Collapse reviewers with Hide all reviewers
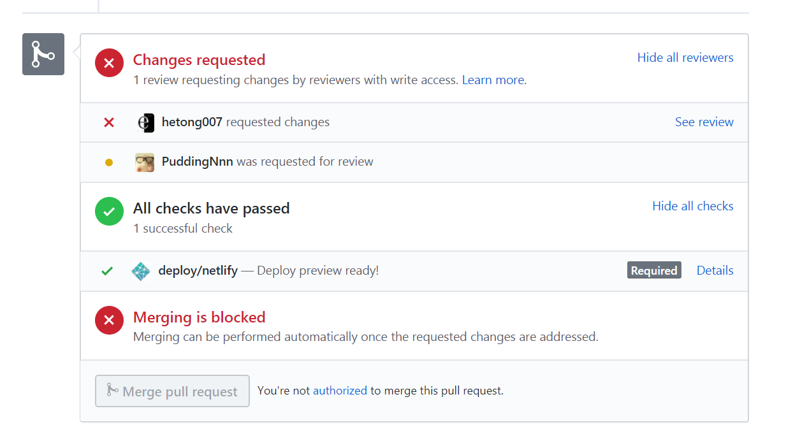The width and height of the screenshot is (793, 434). pos(685,57)
